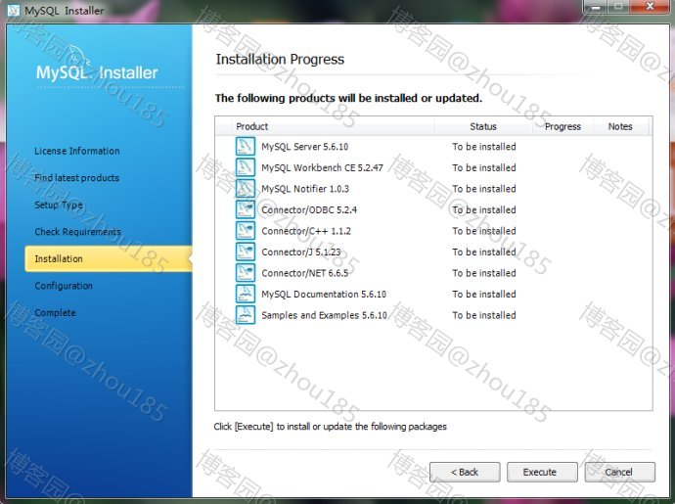Click the Connector/J 5.1.23 icon
This screenshot has width=675, height=504.
(246, 252)
